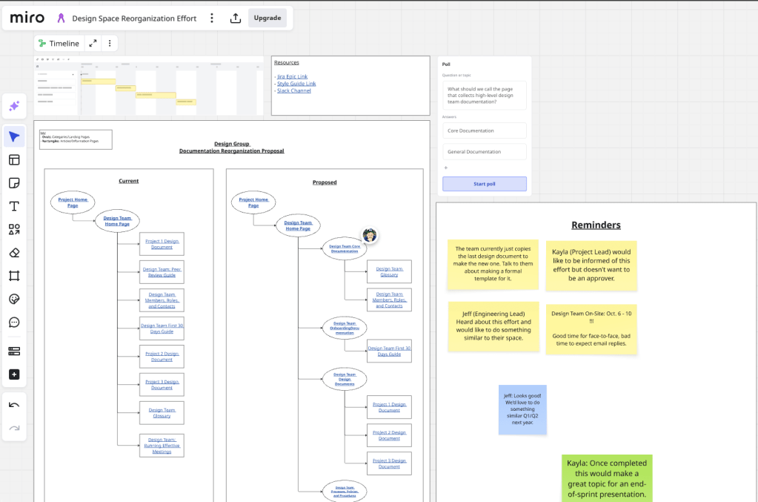758x502 pixels.
Task: Activate the Text tool
Action: [x=14, y=206]
